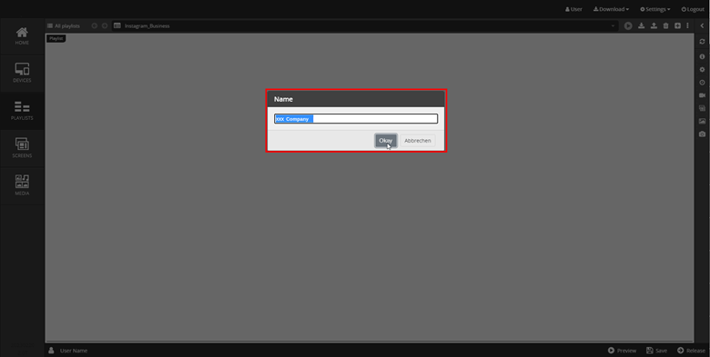Go to Home in sidebar
This screenshot has width=710, height=357.
(22, 36)
